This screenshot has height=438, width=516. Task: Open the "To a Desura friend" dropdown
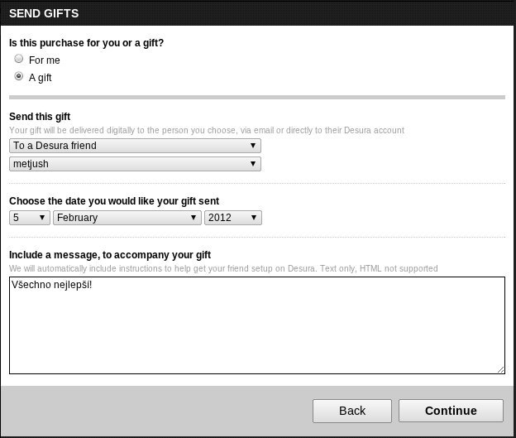coord(135,146)
